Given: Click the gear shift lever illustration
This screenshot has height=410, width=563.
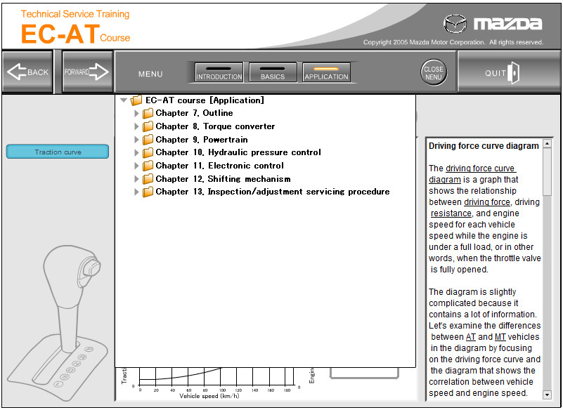Looking at the screenshot, I should point(58,323).
